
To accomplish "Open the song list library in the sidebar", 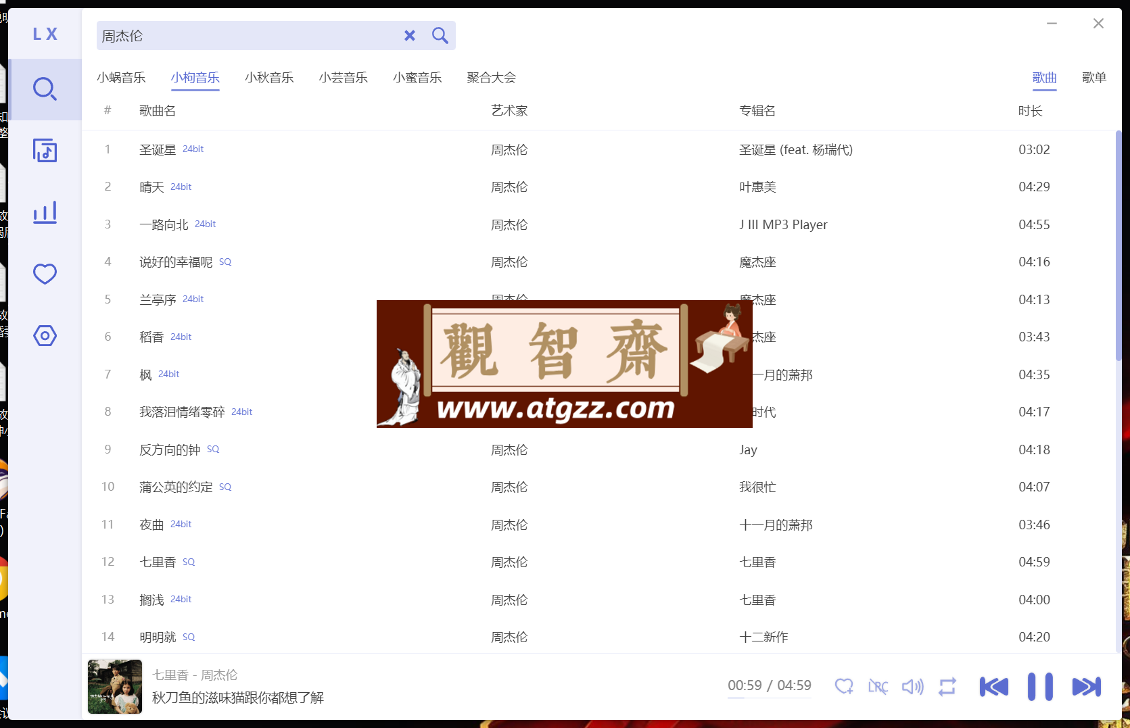I will pyautogui.click(x=45, y=151).
